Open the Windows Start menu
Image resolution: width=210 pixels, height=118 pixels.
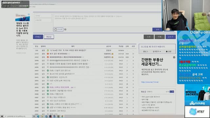click(x=2, y=116)
